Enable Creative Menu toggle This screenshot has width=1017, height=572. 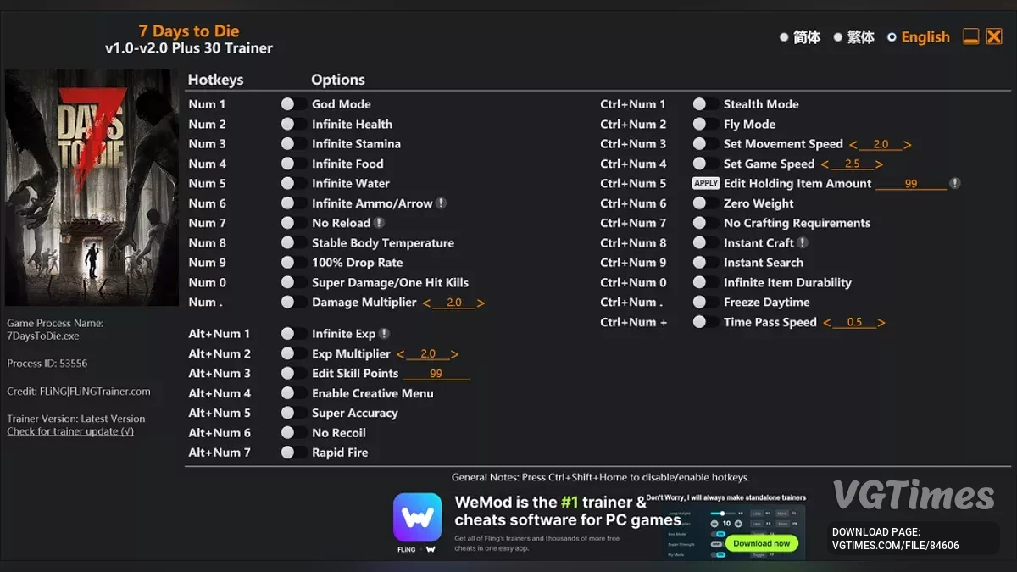[x=294, y=393]
